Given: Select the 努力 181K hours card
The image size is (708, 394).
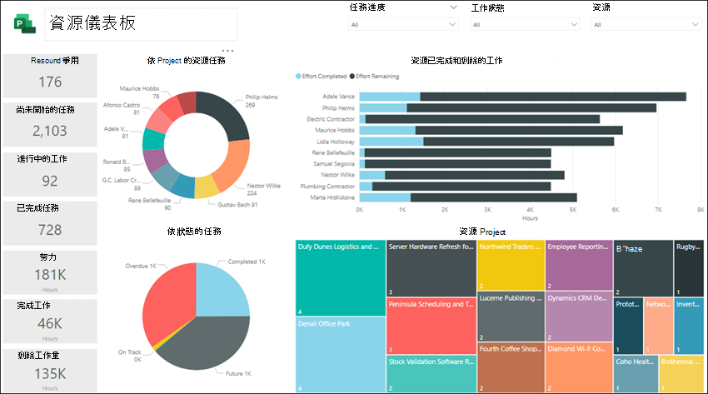Looking at the screenshot, I should click(x=50, y=272).
